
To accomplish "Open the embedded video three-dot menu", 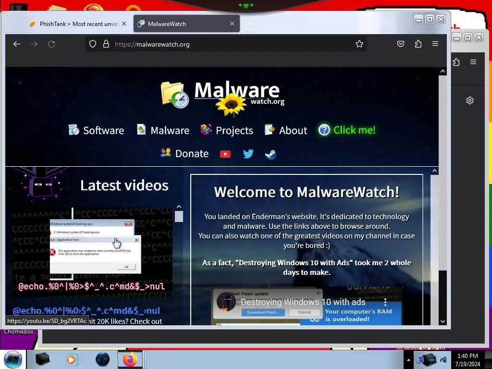I will click(385, 302).
